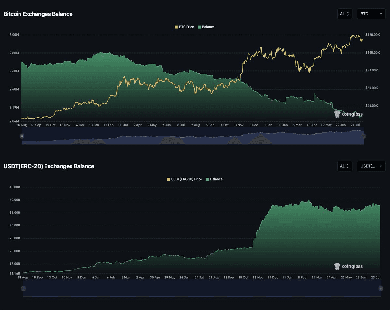Click the 3 Nov date label on Bitcoin axis
This screenshot has width=390, height=310.
[x=239, y=125]
